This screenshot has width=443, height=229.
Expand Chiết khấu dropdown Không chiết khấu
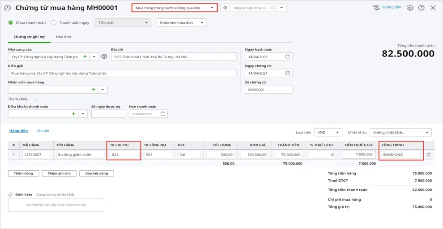pyautogui.click(x=400, y=133)
